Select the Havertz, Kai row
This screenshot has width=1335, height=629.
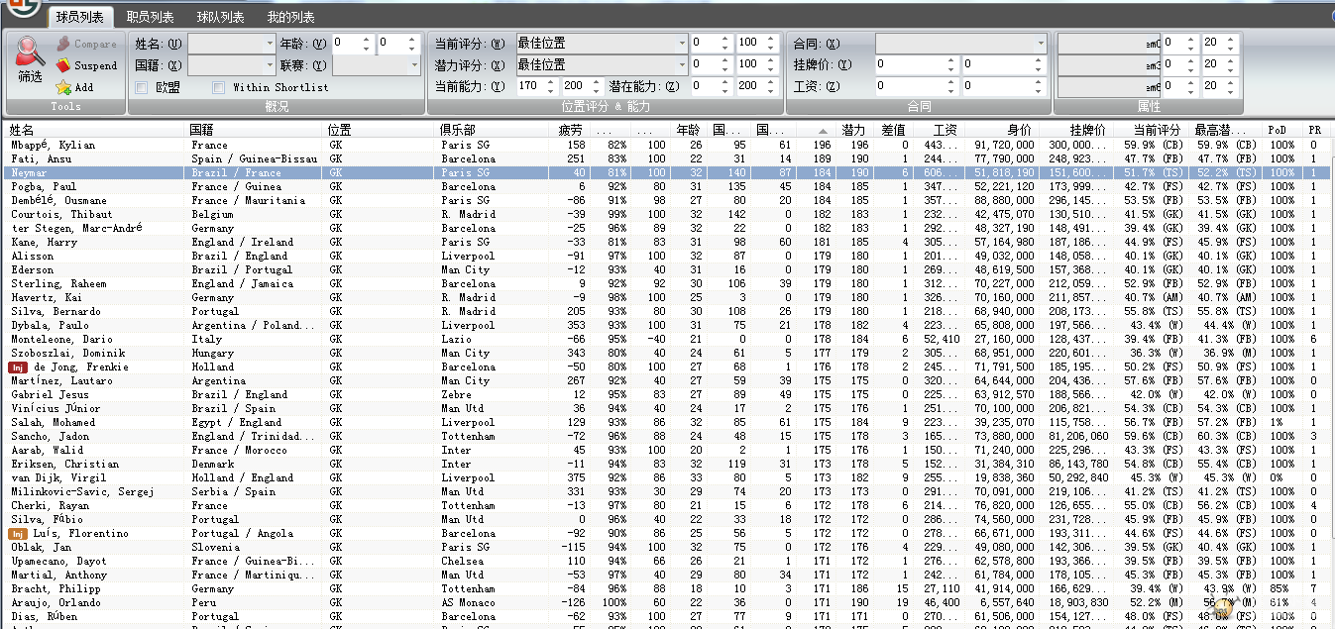[x=667, y=297]
